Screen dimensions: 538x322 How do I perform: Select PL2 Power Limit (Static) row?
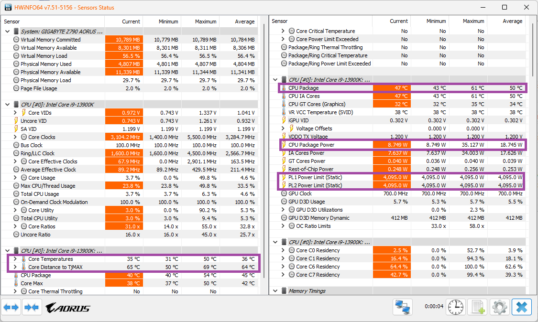pyautogui.click(x=398, y=185)
